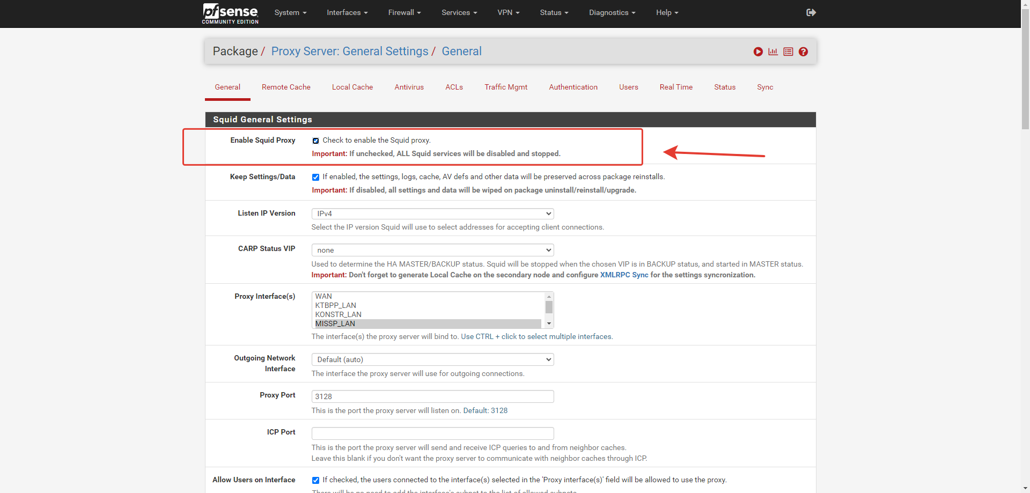Screen dimensions: 1030x493
Task: Open the help question mark icon
Action: click(803, 51)
